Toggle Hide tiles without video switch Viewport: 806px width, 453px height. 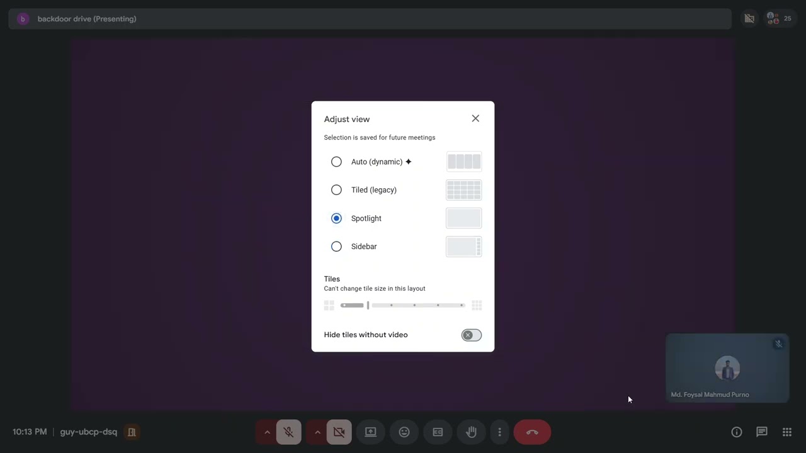pos(471,335)
